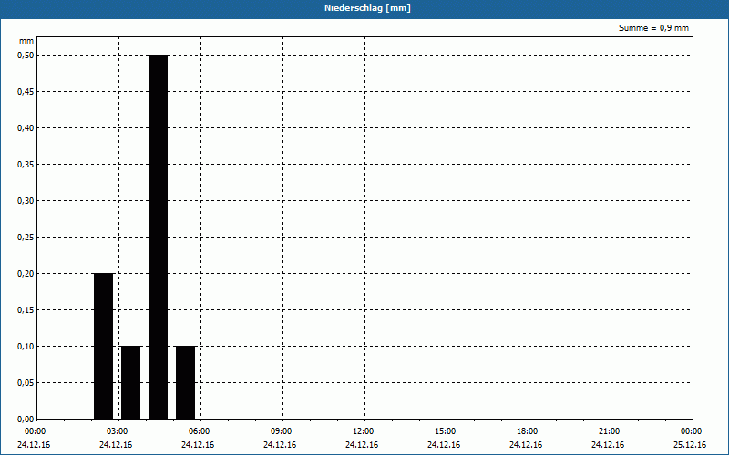Click the 0,40 y-axis value

(x=26, y=128)
